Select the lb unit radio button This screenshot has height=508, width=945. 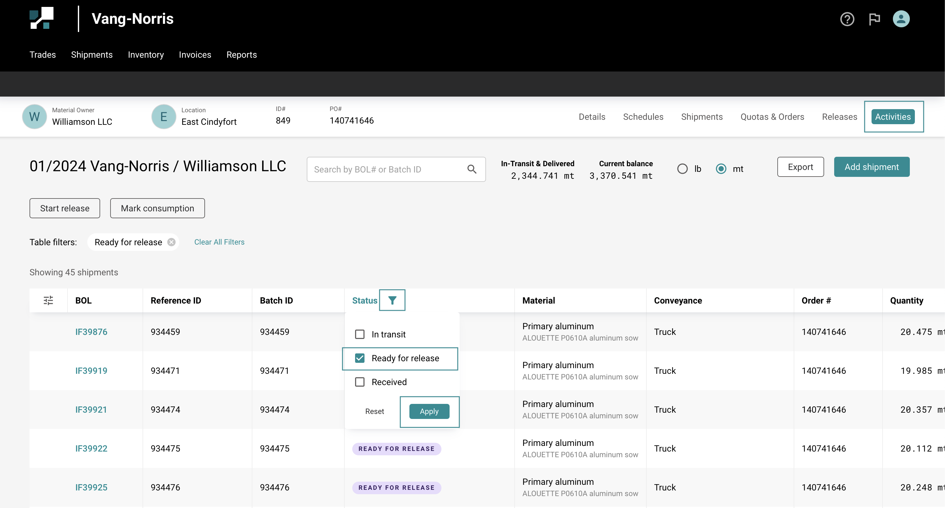(x=682, y=169)
